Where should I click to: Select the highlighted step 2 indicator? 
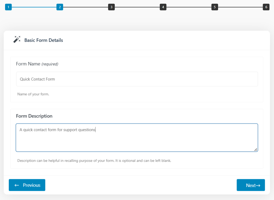[60, 7]
